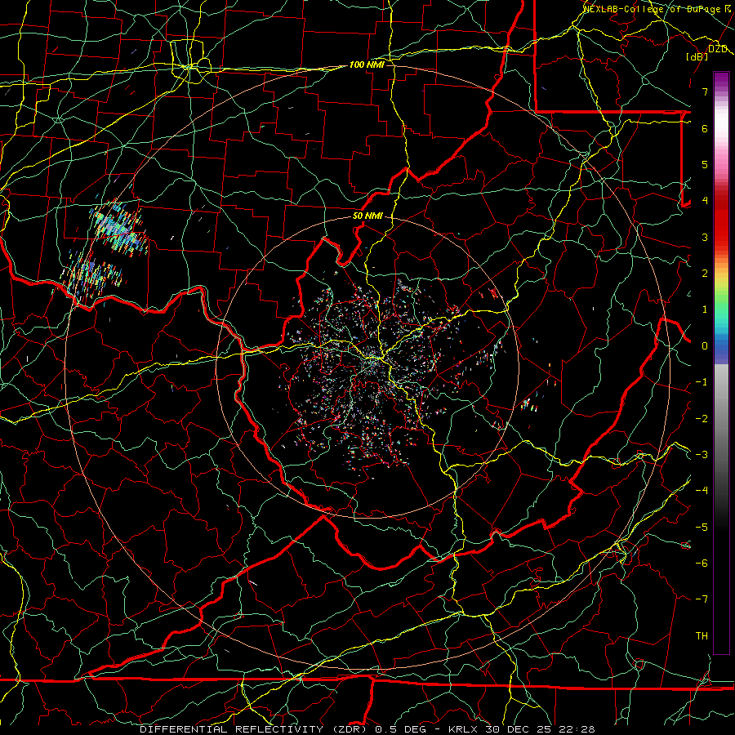
Task: Click the "4" value on the color scale
Action: (705, 201)
